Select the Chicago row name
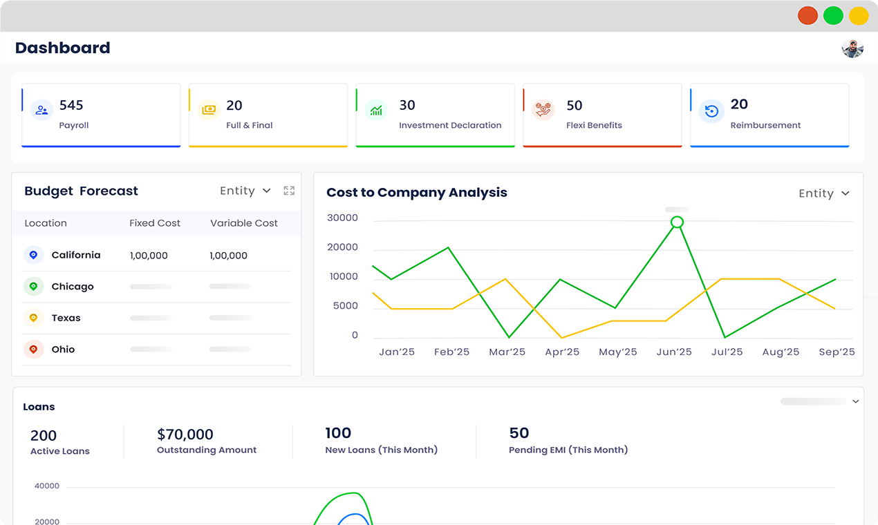The height and width of the screenshot is (525, 878). click(x=73, y=286)
